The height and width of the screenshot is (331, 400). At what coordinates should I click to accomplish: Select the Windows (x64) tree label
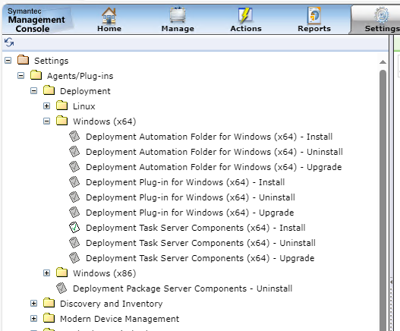[x=104, y=121]
